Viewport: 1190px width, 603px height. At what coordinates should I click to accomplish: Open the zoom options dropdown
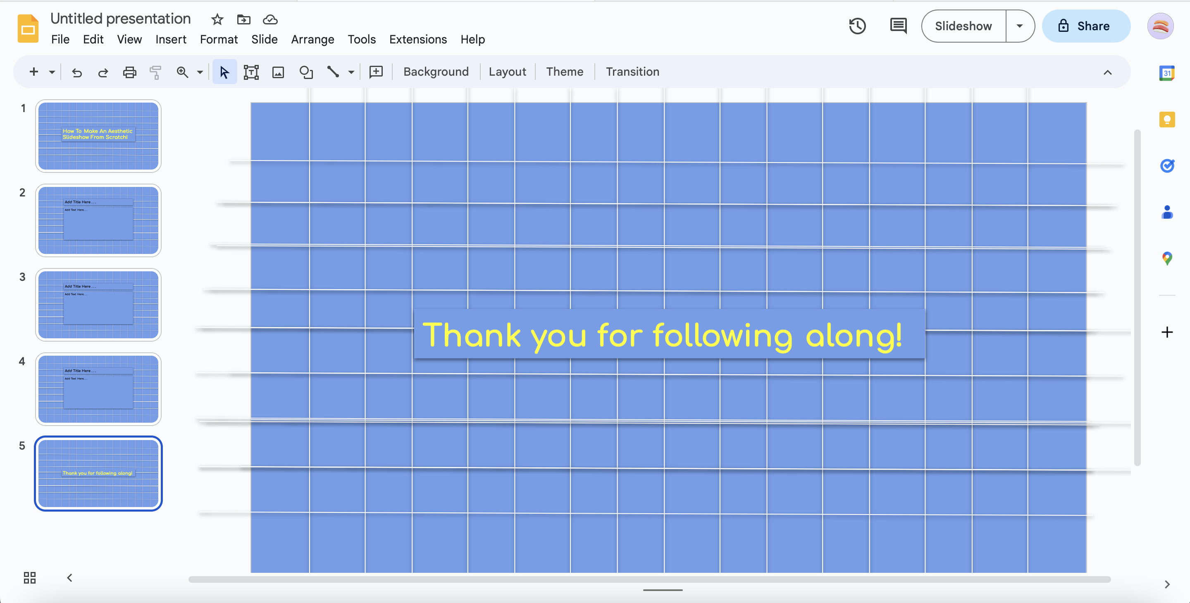(200, 72)
